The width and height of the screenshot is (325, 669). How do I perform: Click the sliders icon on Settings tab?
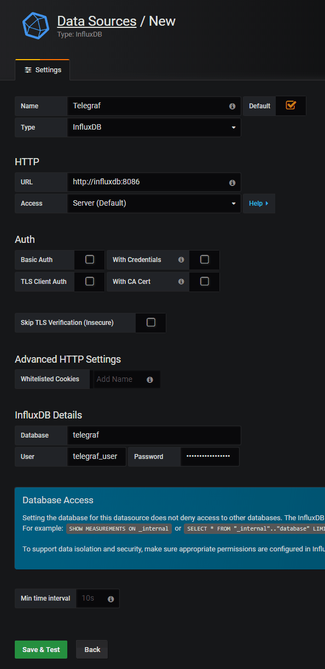[28, 70]
